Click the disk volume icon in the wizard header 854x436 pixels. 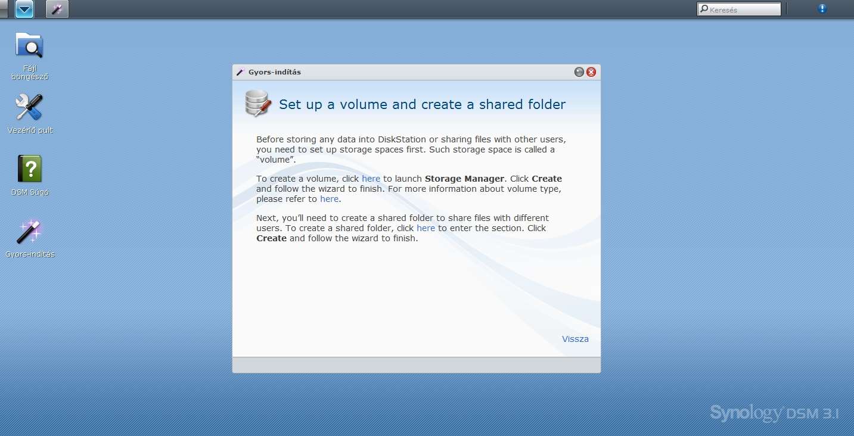[x=258, y=103]
